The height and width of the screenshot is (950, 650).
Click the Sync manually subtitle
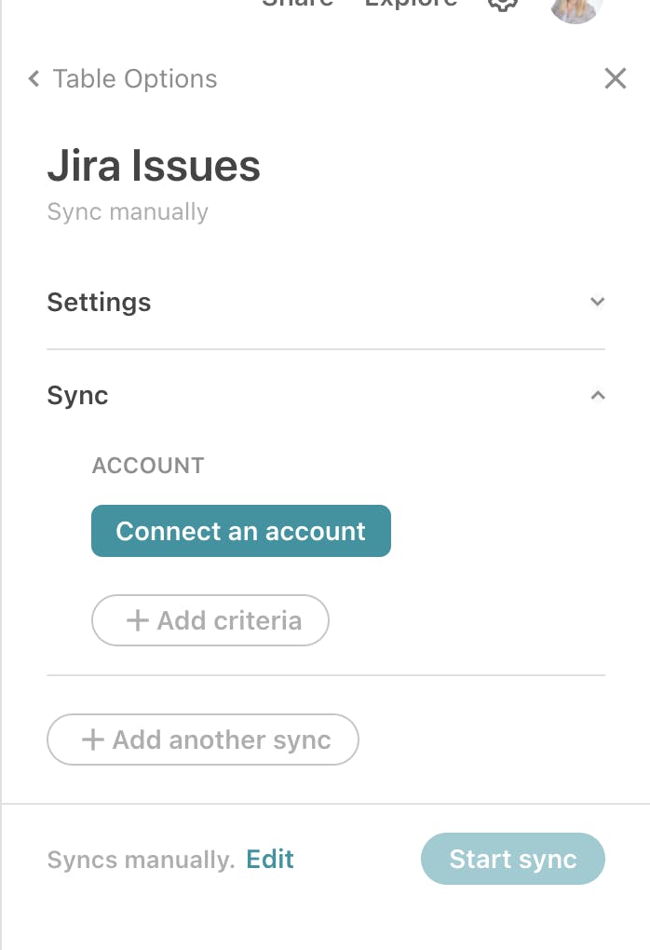[x=128, y=212]
